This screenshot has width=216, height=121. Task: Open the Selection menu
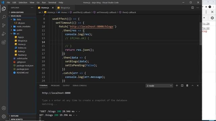(x=23, y=2)
